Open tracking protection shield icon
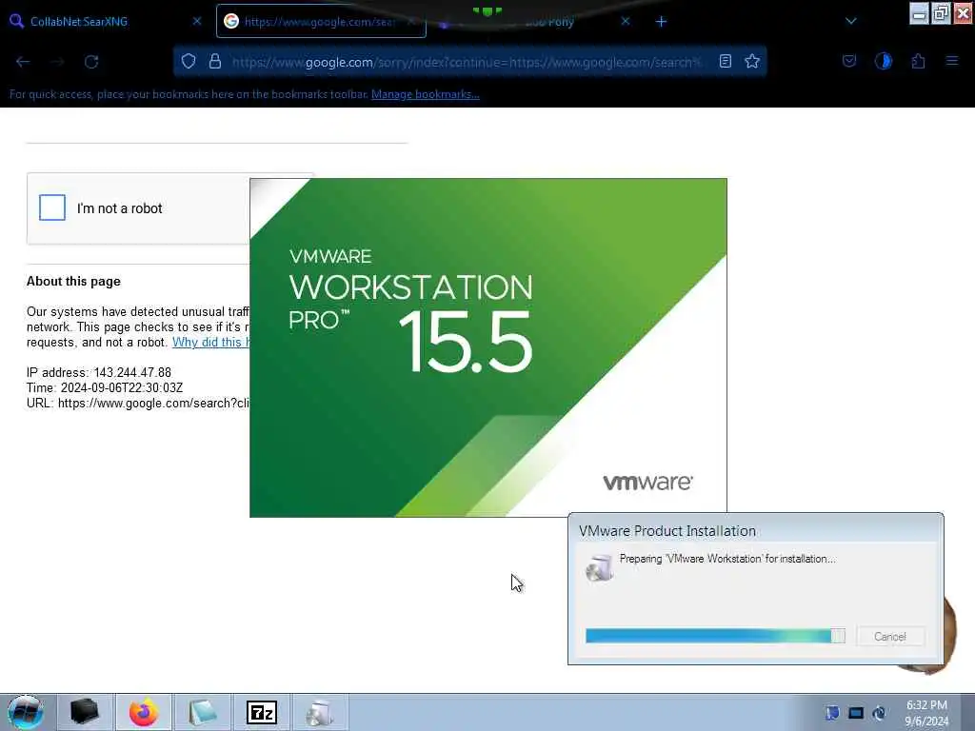This screenshot has height=731, width=975. [x=189, y=61]
